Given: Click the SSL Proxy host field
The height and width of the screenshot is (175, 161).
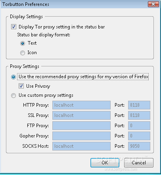Looking at the screenshot, I should (81, 115).
